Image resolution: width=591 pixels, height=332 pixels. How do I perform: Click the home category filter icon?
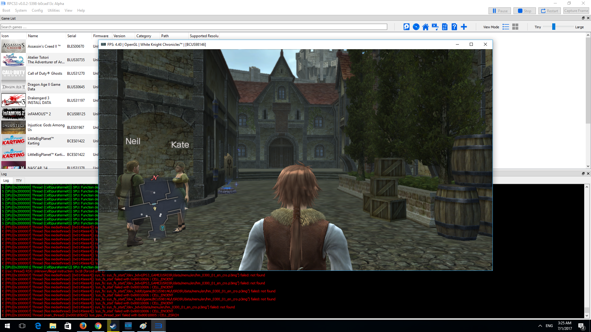425,27
